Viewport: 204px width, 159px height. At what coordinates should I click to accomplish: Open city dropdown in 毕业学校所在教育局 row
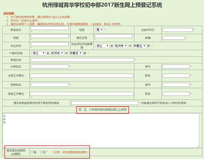[x=121, y=46]
